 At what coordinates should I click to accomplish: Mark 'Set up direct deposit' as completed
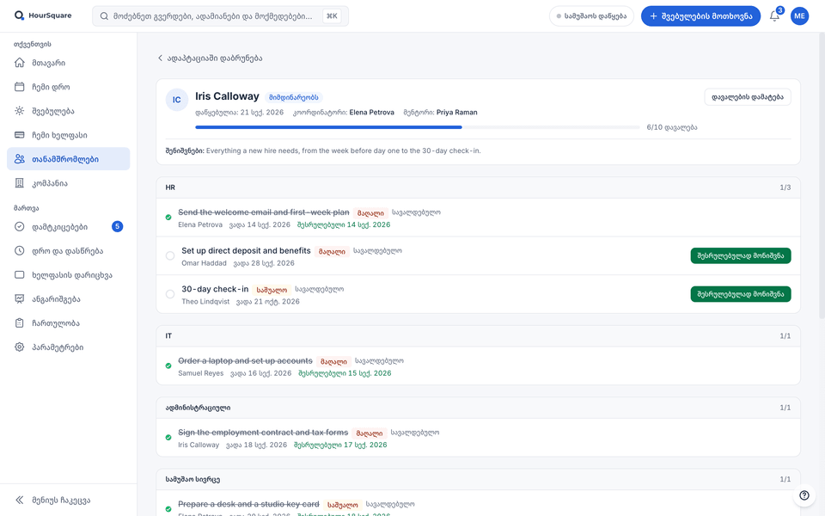click(x=740, y=256)
